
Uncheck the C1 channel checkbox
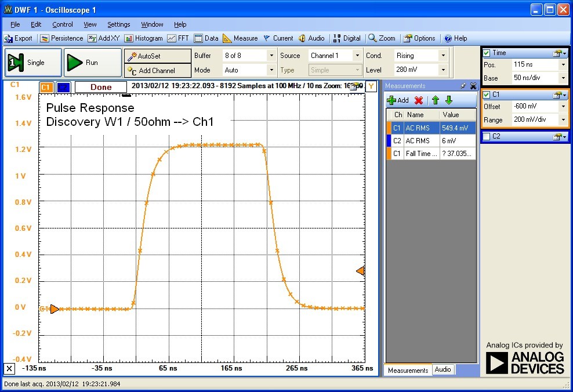pyautogui.click(x=487, y=94)
